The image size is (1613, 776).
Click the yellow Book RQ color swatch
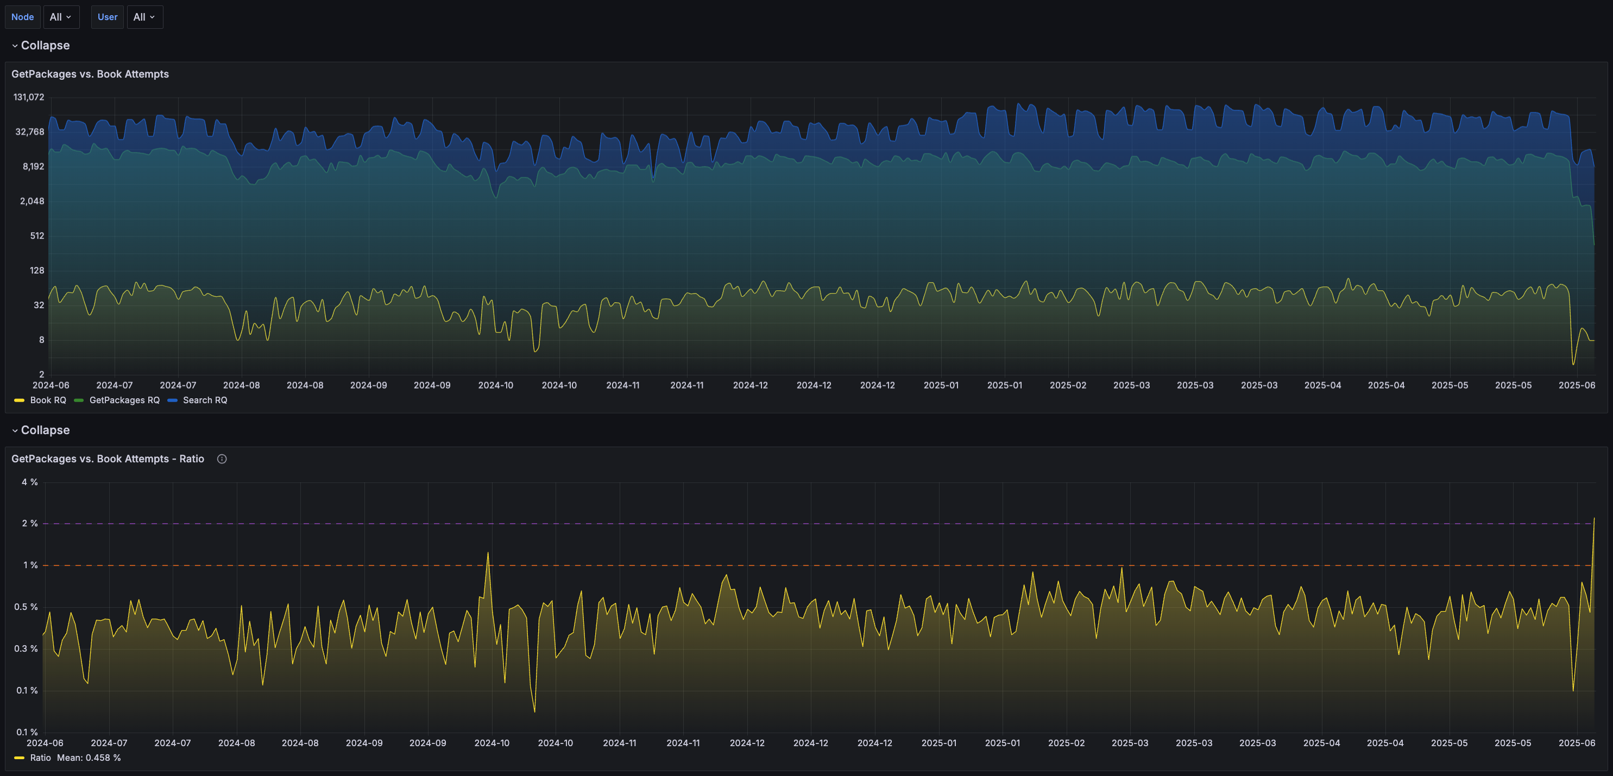(20, 400)
